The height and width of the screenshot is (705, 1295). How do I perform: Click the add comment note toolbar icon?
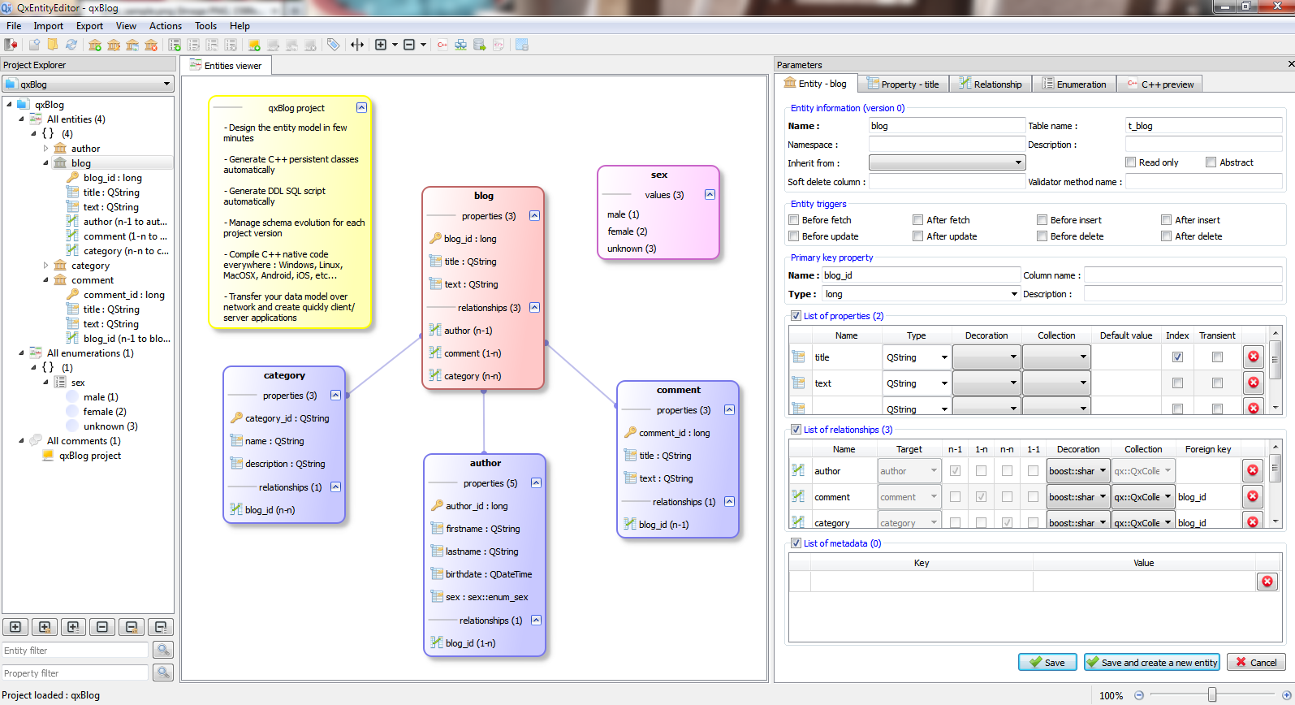[x=254, y=45]
